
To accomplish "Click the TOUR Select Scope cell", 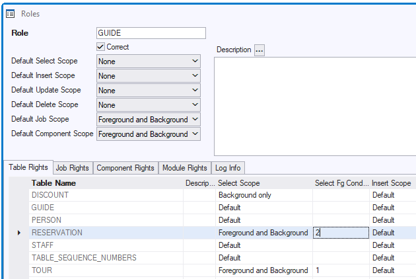I will 263,270.
